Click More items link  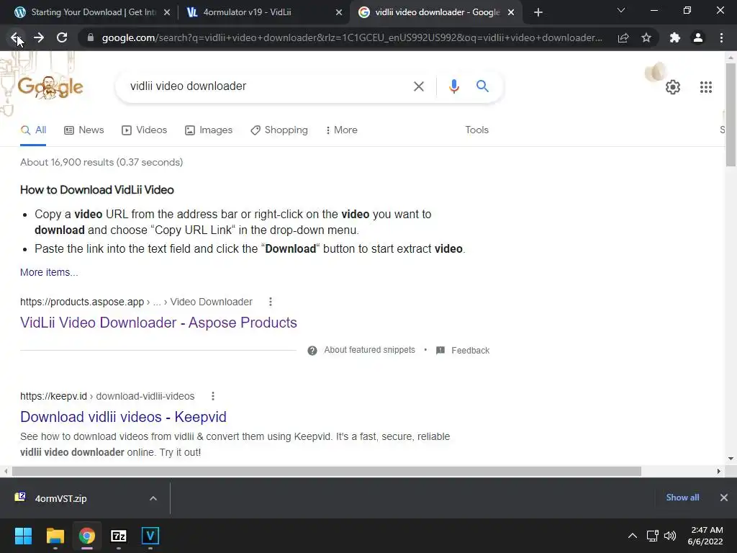coord(49,273)
